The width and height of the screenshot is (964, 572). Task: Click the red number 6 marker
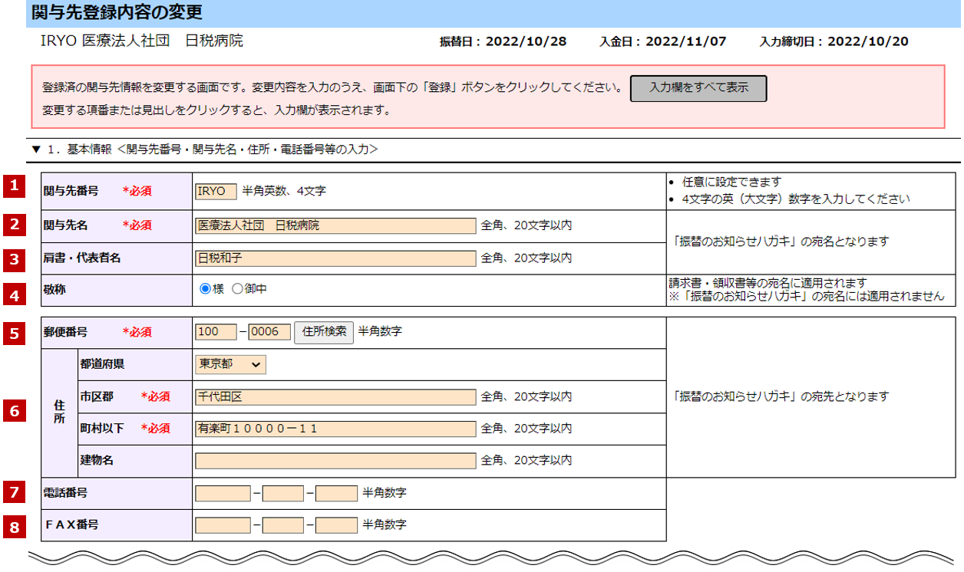tap(14, 411)
